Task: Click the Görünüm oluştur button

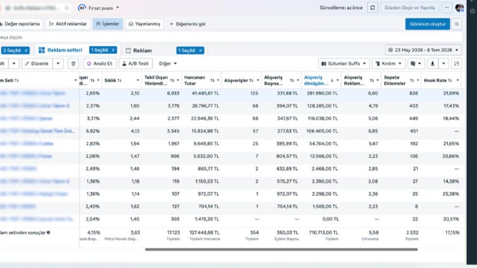Action: tap(428, 24)
